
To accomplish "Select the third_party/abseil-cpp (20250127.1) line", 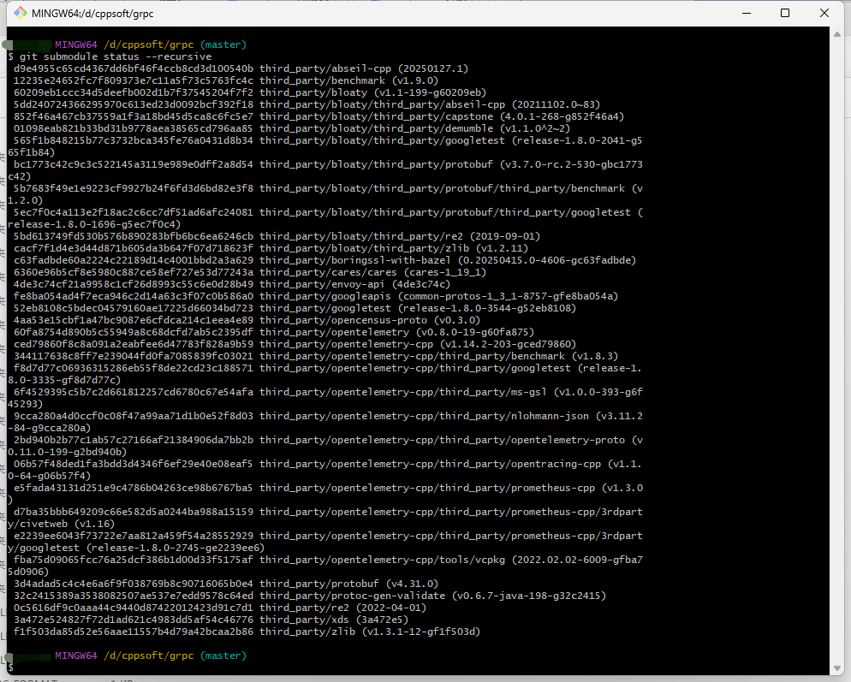I will pyautogui.click(x=241, y=68).
